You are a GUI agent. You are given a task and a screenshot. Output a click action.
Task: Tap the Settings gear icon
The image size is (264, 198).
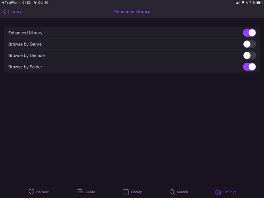click(x=218, y=192)
